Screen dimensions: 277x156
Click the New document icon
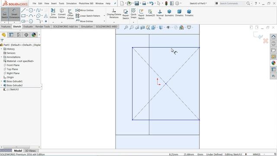[122, 3]
